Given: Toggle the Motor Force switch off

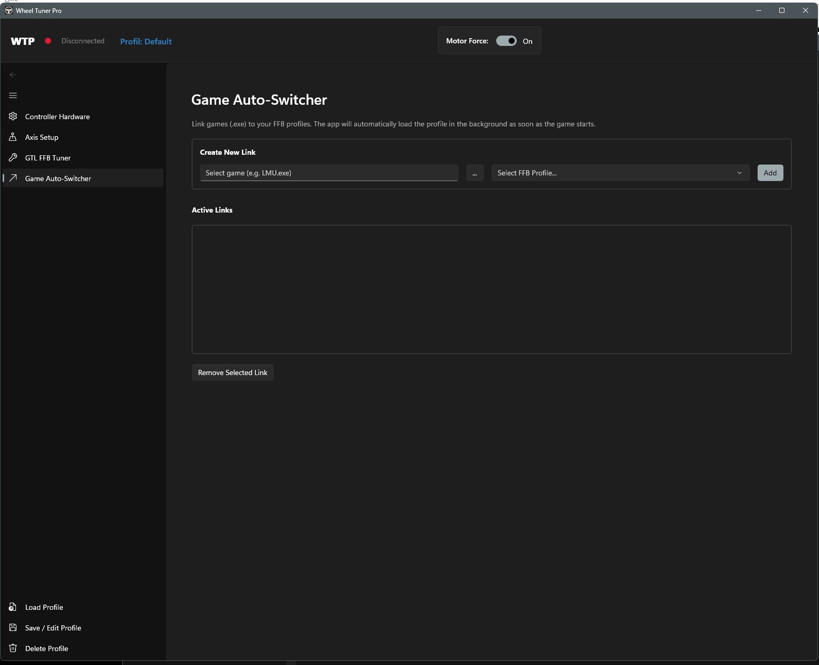Looking at the screenshot, I should (506, 41).
